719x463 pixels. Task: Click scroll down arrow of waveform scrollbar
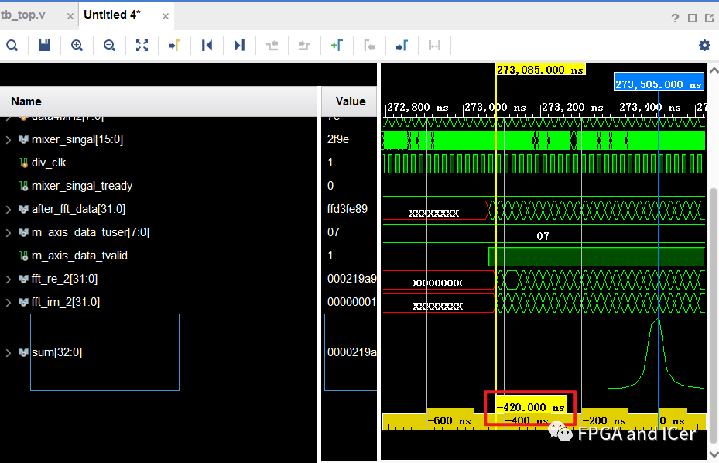(x=714, y=454)
